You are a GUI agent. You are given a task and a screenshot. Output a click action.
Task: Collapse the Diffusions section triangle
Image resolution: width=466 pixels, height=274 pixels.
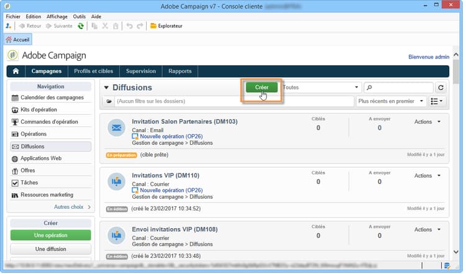point(106,88)
